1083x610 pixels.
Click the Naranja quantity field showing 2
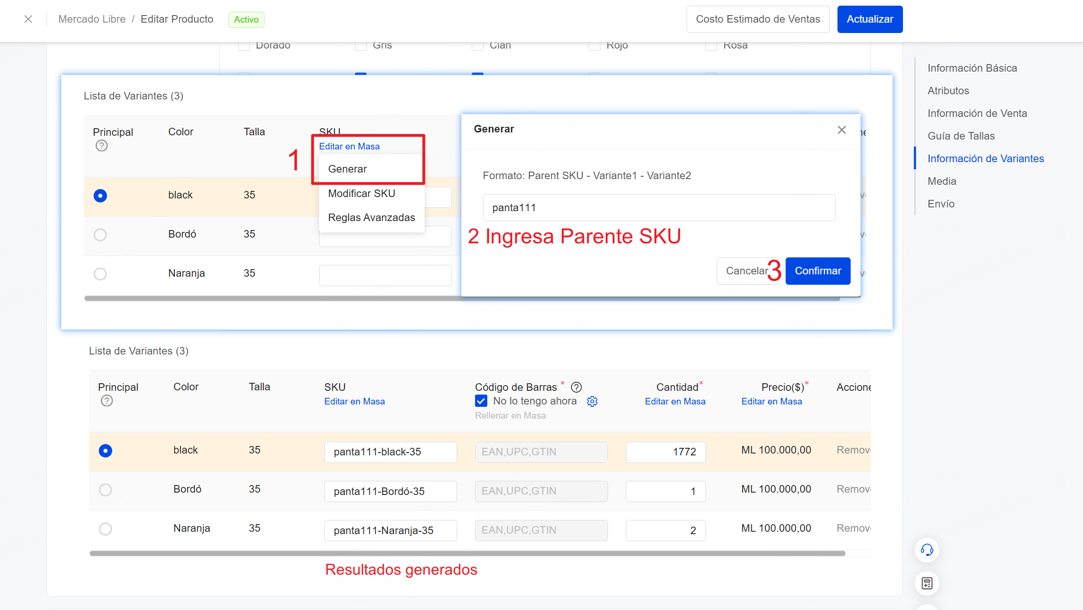[x=665, y=530]
